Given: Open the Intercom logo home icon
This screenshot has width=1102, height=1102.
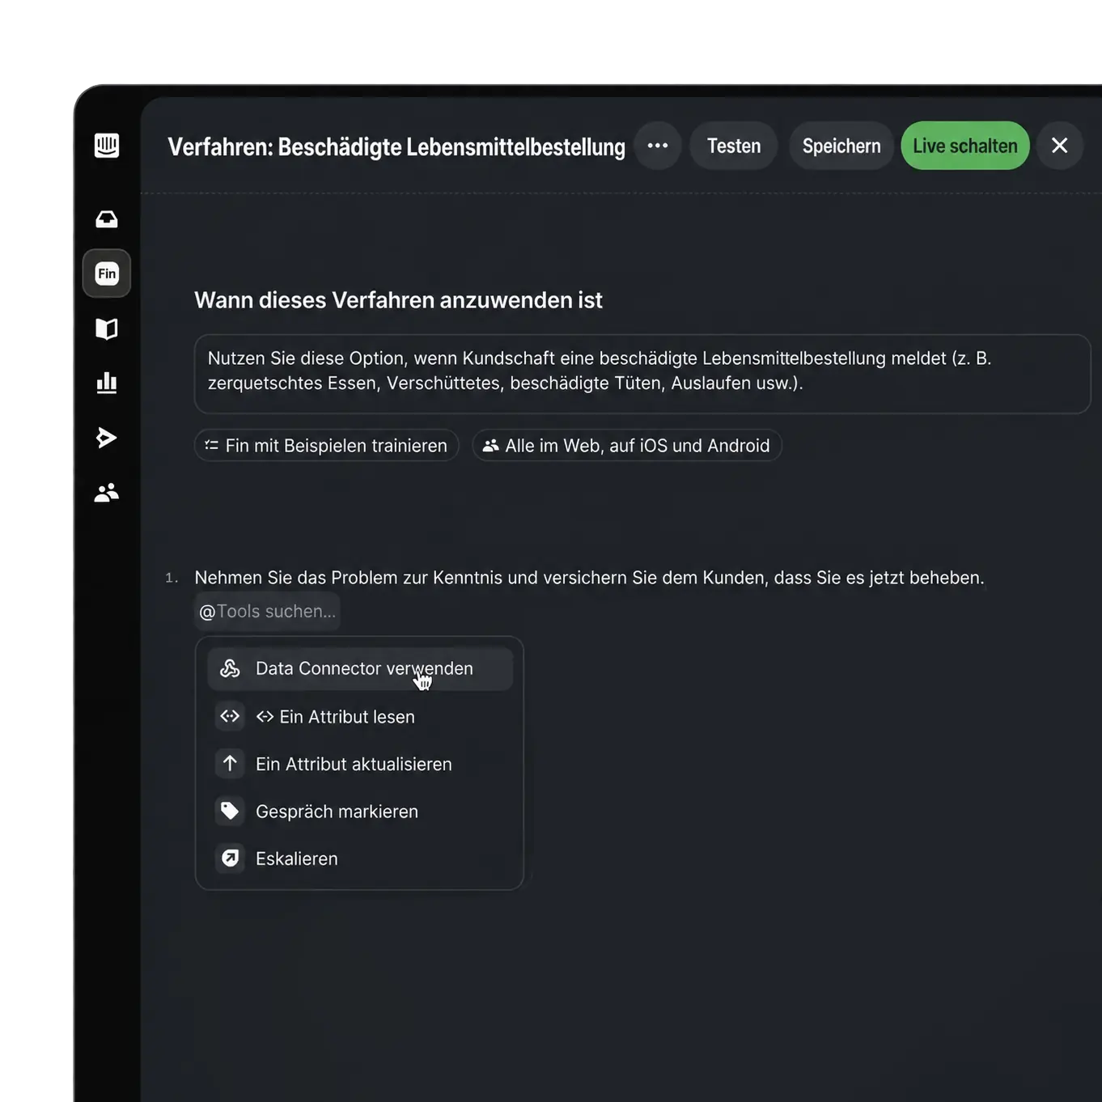Looking at the screenshot, I should (107, 146).
